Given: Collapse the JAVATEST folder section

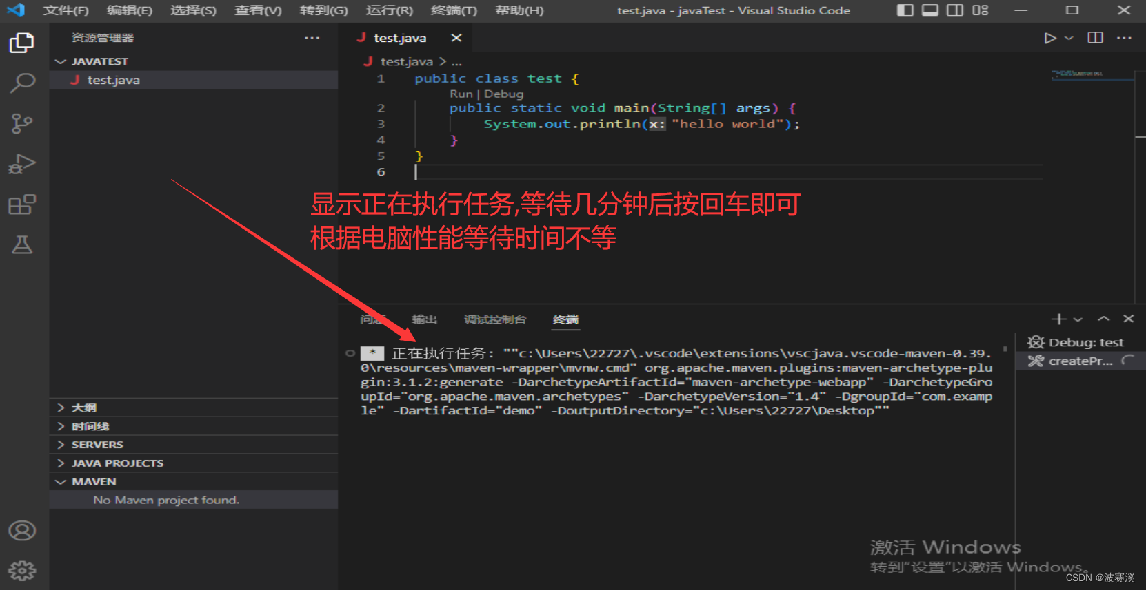Looking at the screenshot, I should [x=194, y=61].
